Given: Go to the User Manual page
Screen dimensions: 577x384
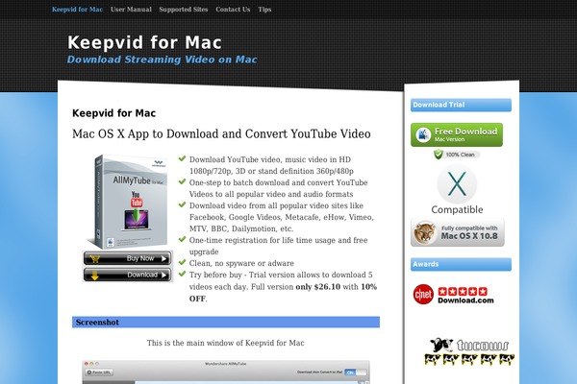Looking at the screenshot, I should 131,10.
